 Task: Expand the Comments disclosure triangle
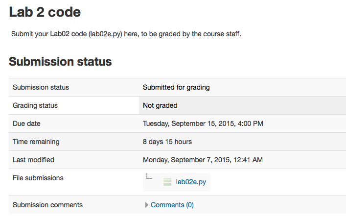point(147,205)
